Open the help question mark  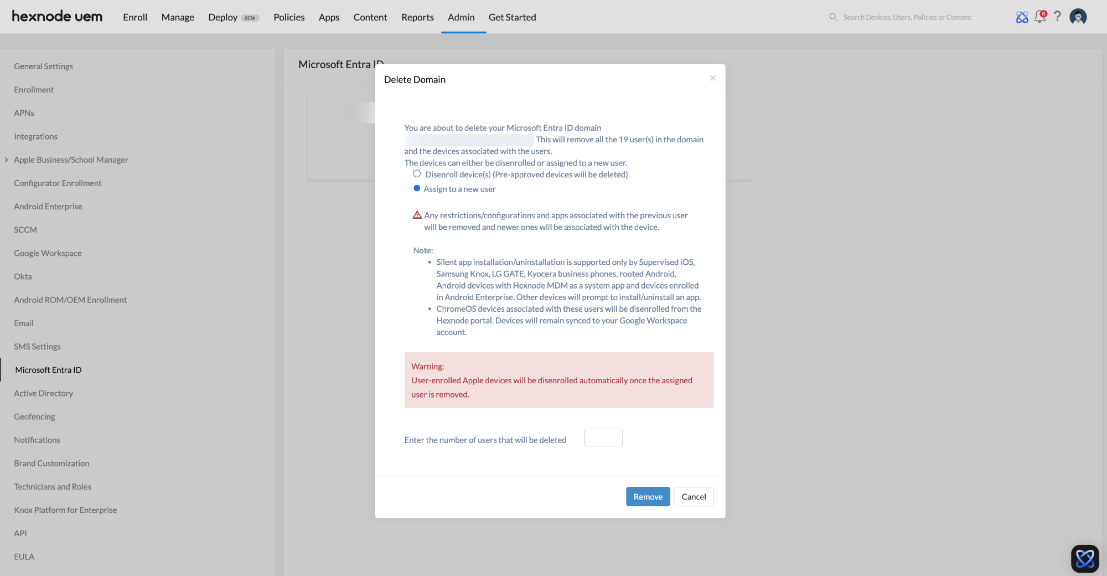click(x=1057, y=17)
